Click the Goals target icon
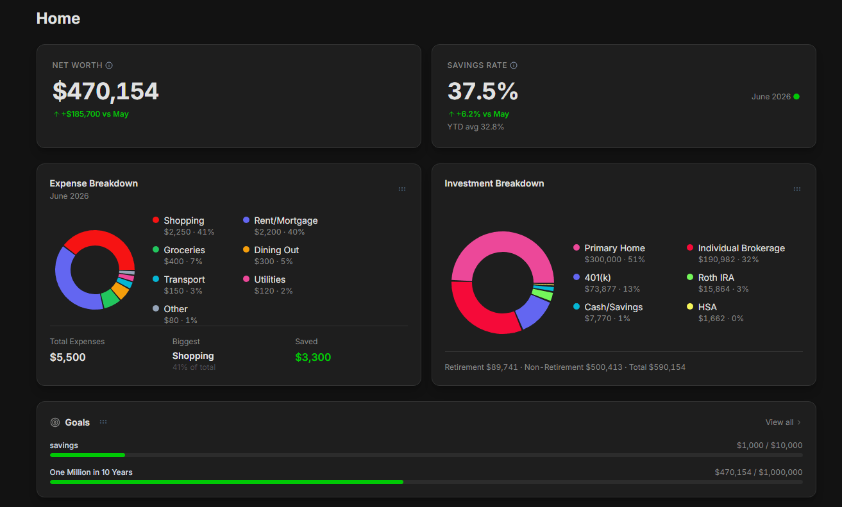The image size is (842, 507). point(55,422)
